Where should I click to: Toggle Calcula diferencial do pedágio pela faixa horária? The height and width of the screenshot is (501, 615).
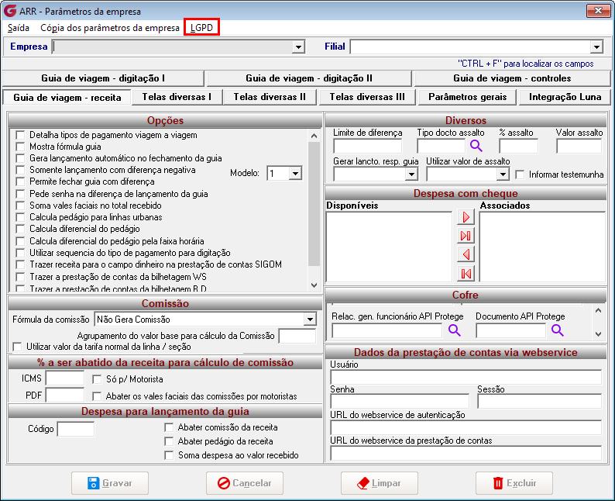20,241
